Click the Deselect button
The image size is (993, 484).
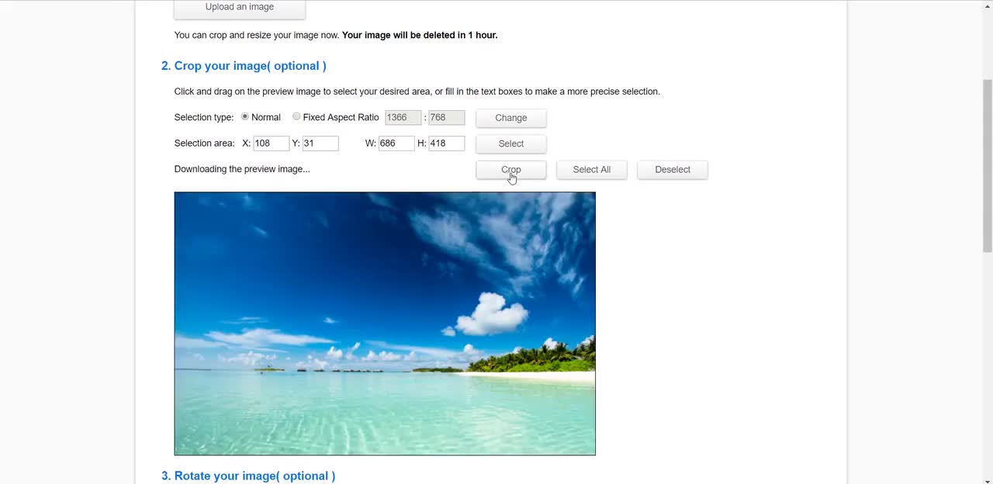673,170
